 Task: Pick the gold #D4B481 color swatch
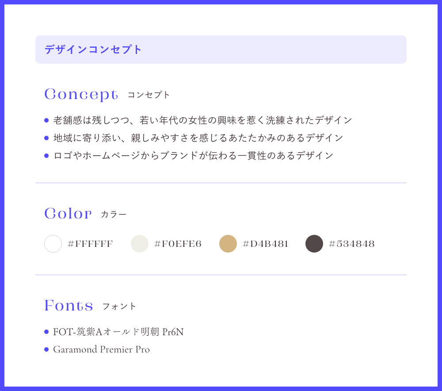(x=228, y=243)
